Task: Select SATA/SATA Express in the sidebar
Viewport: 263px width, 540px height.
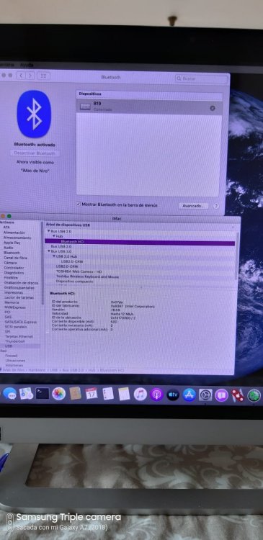Action: tap(20, 322)
